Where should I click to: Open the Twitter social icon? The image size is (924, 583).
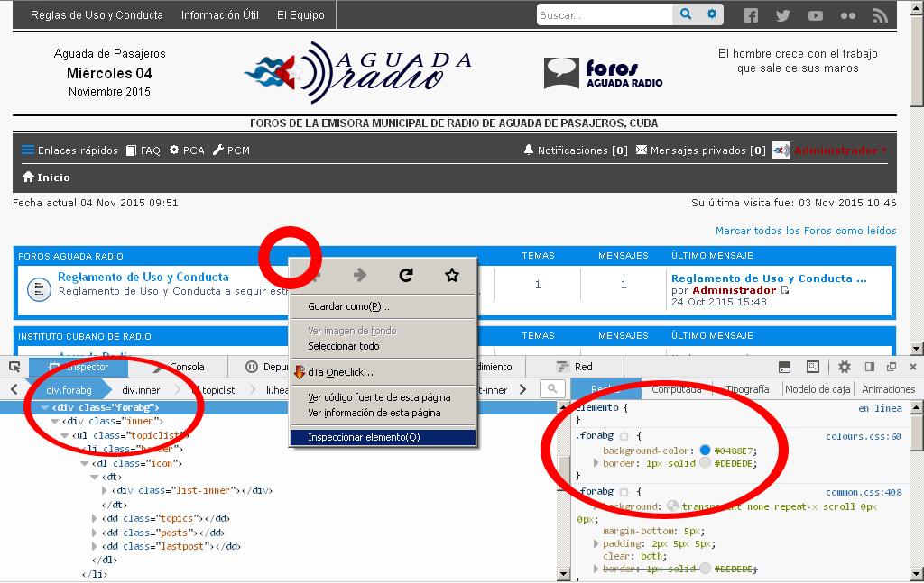point(782,15)
